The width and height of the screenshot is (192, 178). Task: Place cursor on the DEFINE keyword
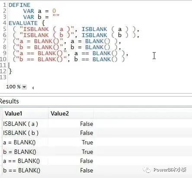(19, 5)
